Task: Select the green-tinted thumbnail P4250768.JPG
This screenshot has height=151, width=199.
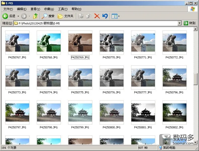Action: [x=49, y=43]
